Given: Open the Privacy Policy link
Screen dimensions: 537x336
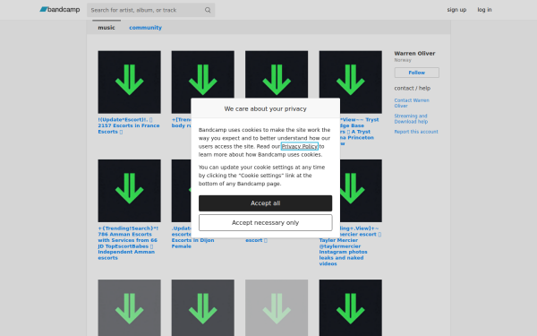Looking at the screenshot, I should [299, 146].
